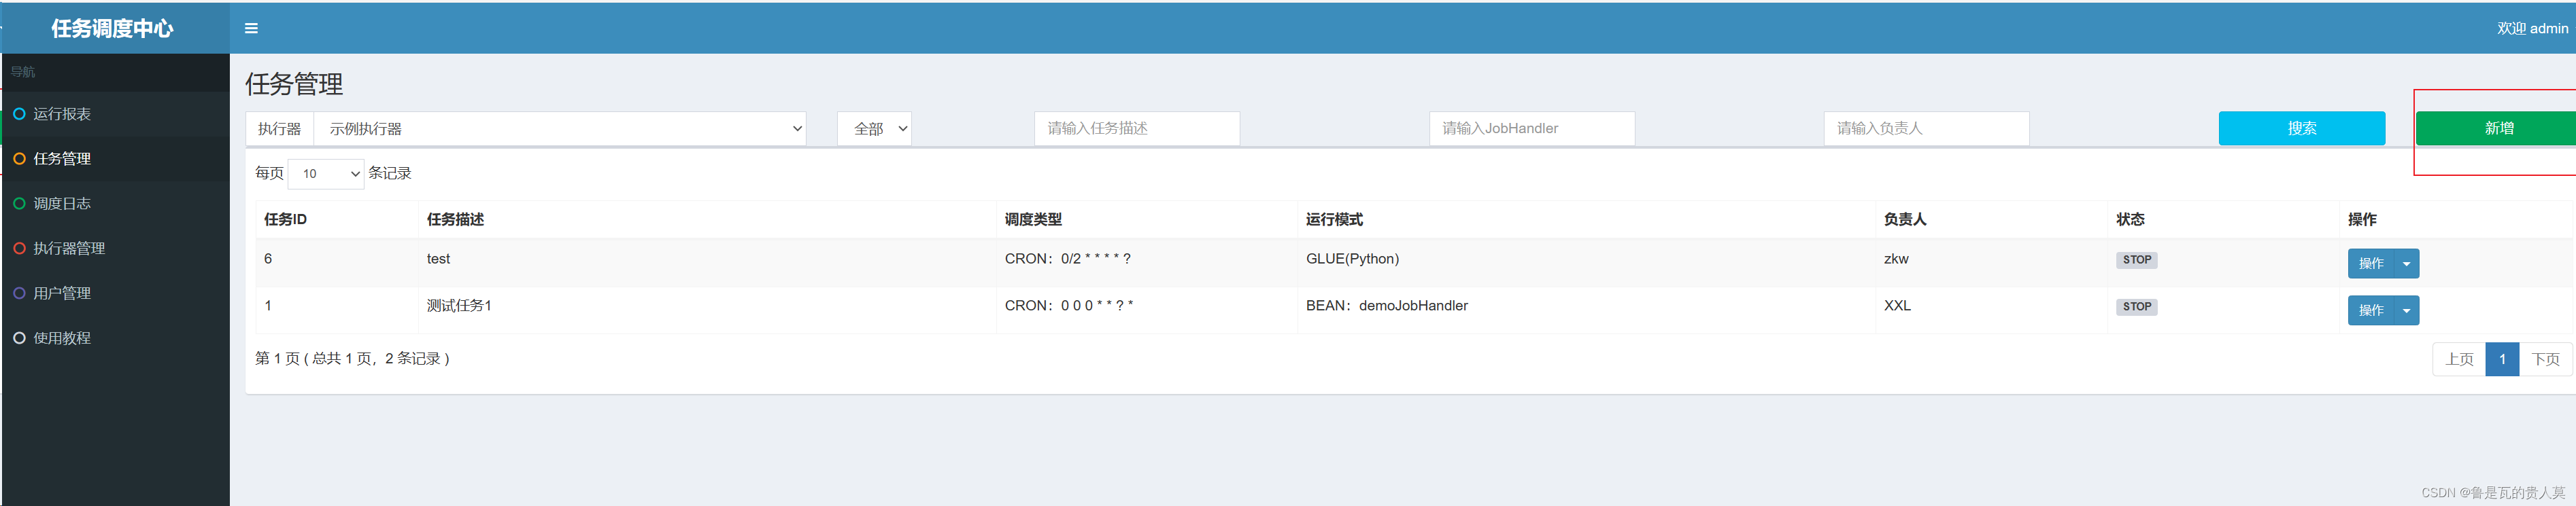The image size is (2576, 506).
Task: Click the 任务调度中心 logo title
Action: pyautogui.click(x=112, y=29)
